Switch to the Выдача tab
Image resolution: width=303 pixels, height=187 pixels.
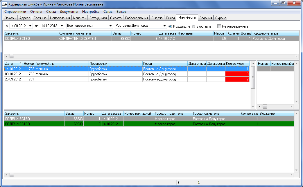tap(157, 18)
